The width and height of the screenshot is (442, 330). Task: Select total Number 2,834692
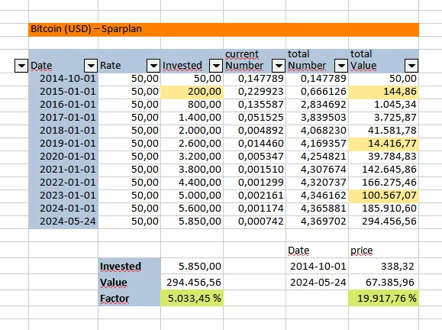(x=317, y=105)
